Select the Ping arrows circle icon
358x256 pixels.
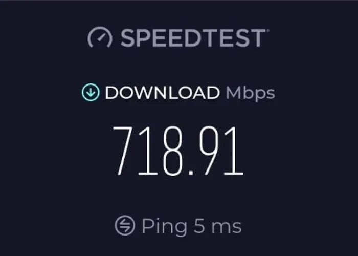pos(125,225)
